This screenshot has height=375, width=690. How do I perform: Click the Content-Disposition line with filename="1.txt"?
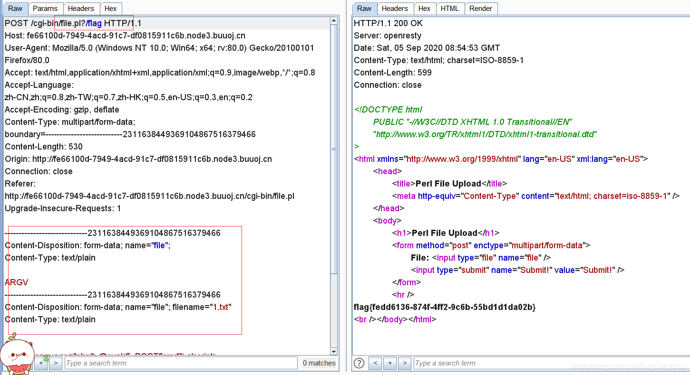(118, 307)
